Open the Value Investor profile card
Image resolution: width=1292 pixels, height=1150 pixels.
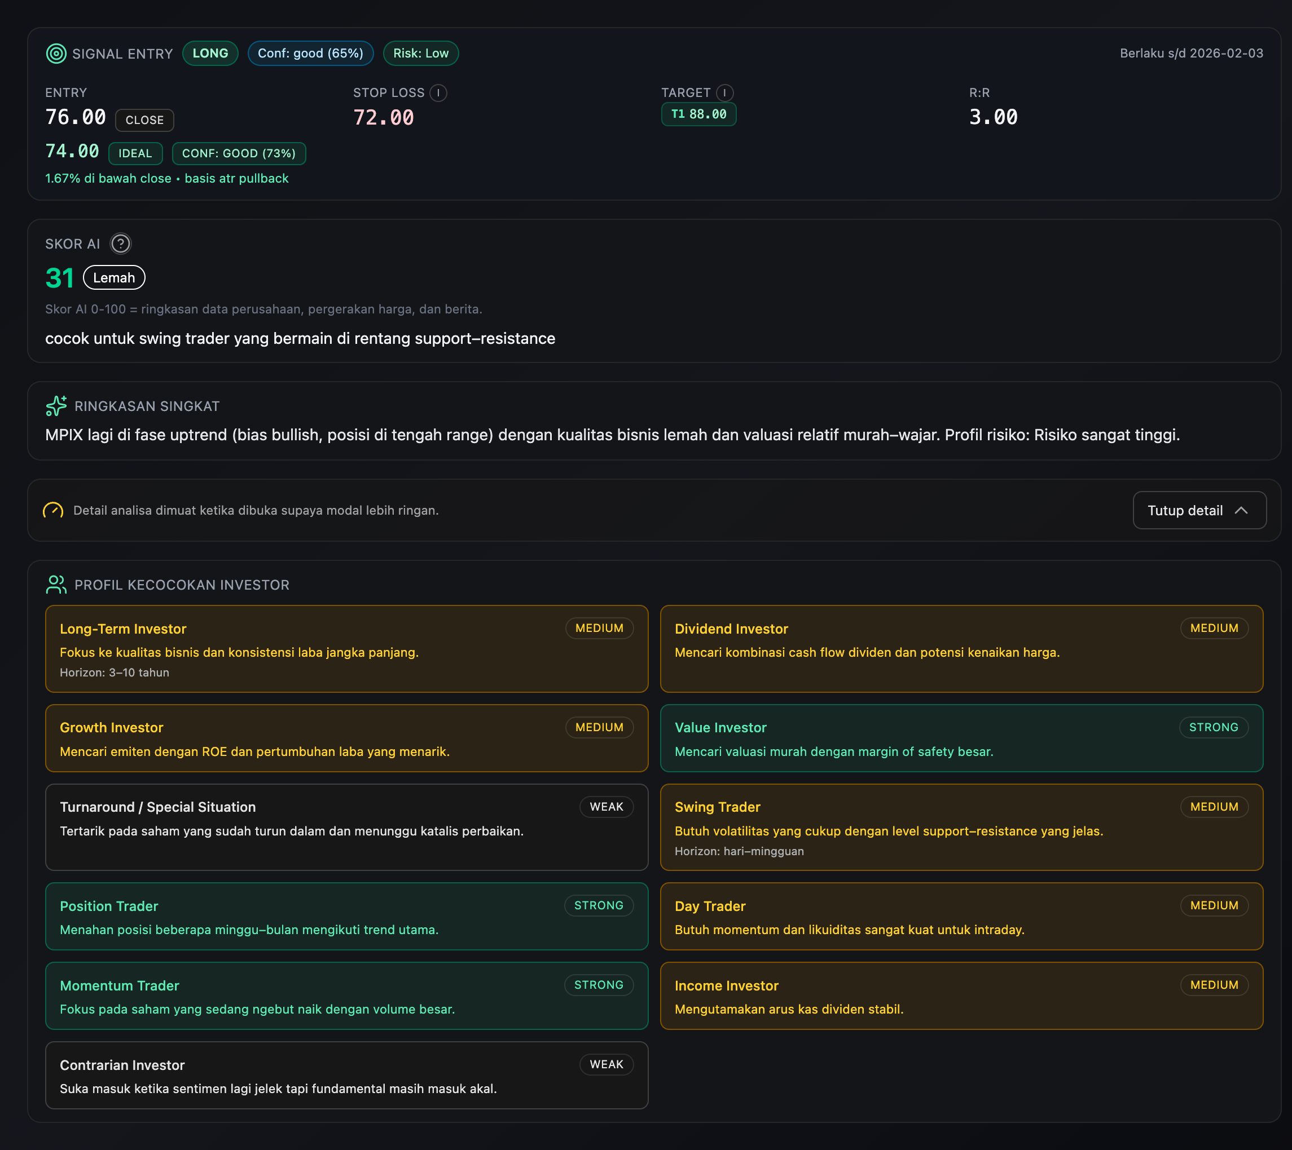961,738
